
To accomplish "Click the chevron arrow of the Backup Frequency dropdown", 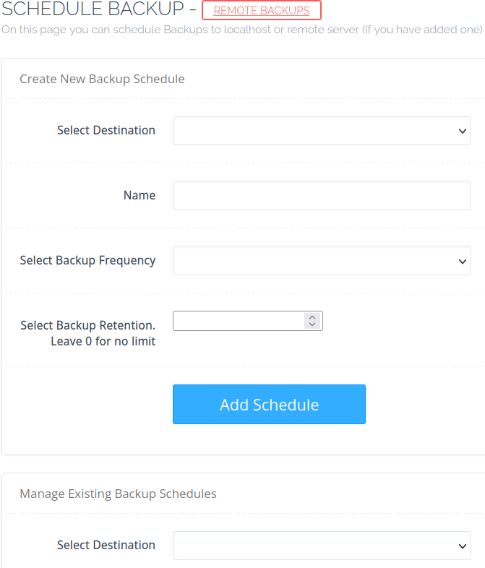I will [463, 261].
